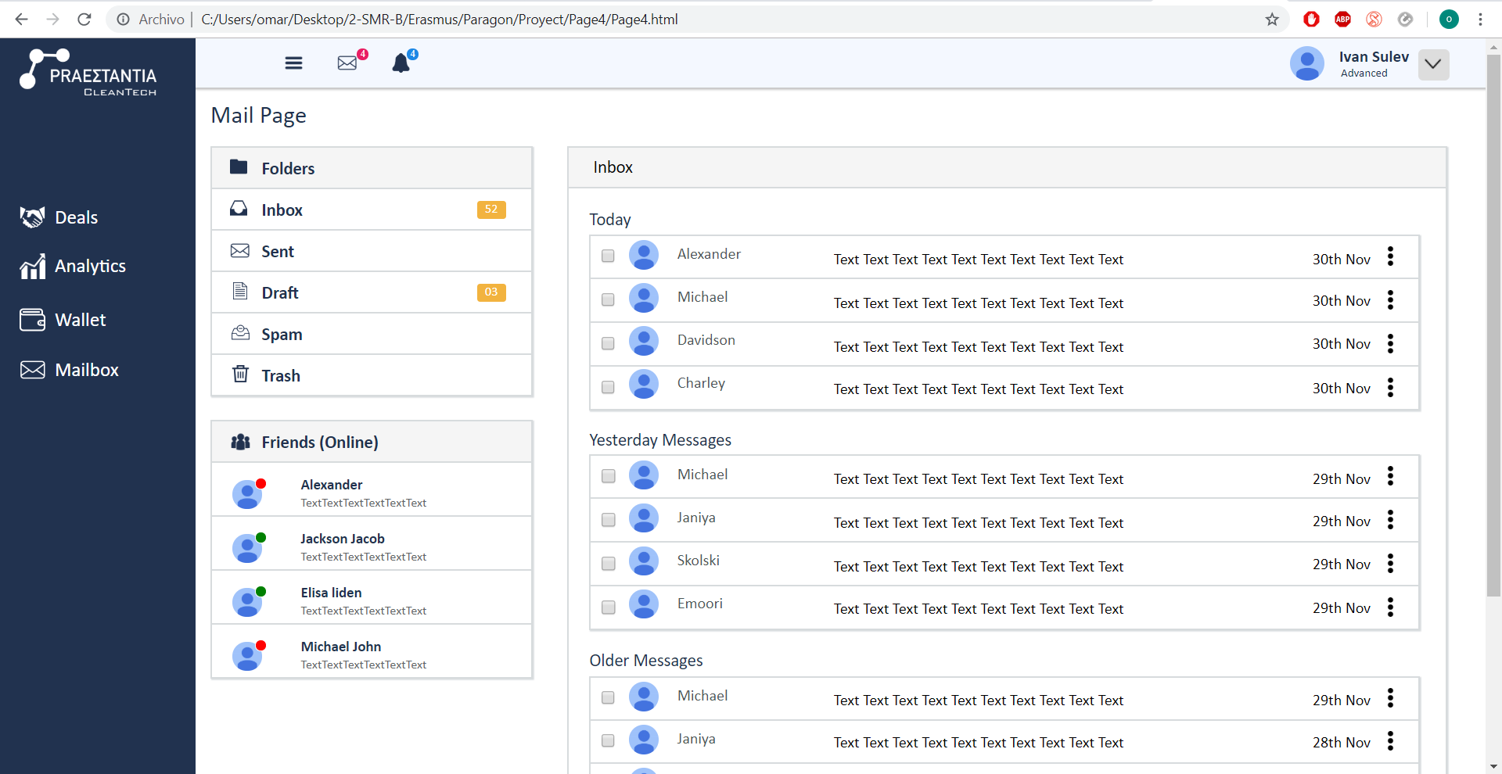
Task: Click Ivan Sulev's profile avatar
Action: tap(1306, 64)
